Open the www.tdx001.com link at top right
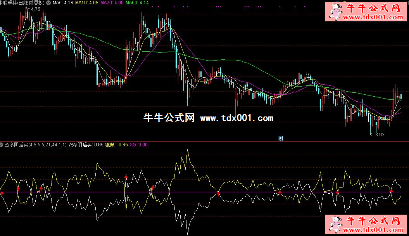This screenshot has width=409, height=236. [x=373, y=17]
